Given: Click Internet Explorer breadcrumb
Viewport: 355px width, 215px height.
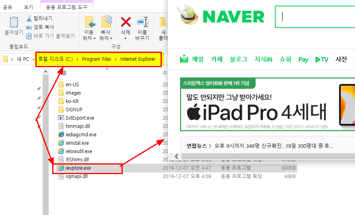Looking at the screenshot, I should tap(137, 59).
